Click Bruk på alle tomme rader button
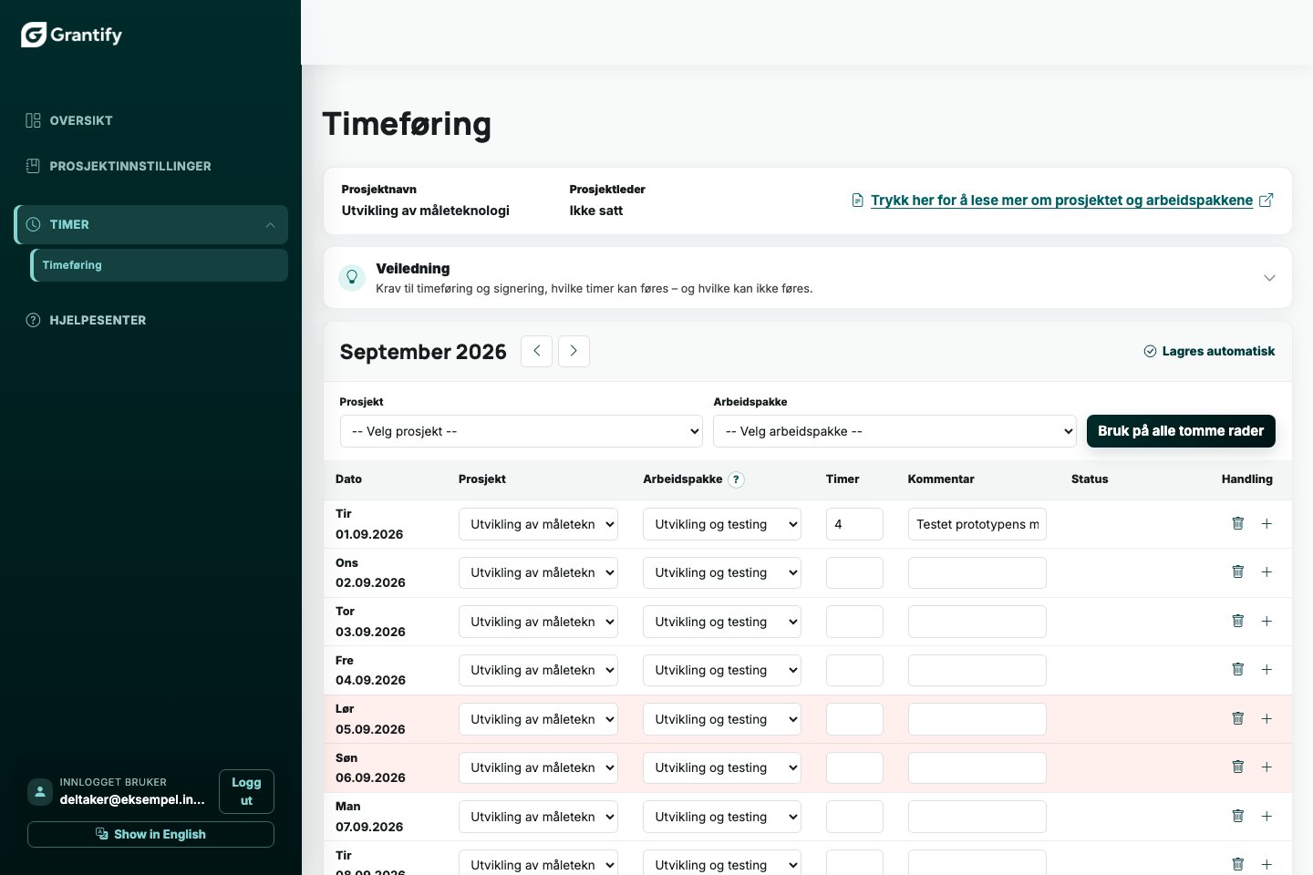This screenshot has width=1313, height=875. [x=1181, y=431]
